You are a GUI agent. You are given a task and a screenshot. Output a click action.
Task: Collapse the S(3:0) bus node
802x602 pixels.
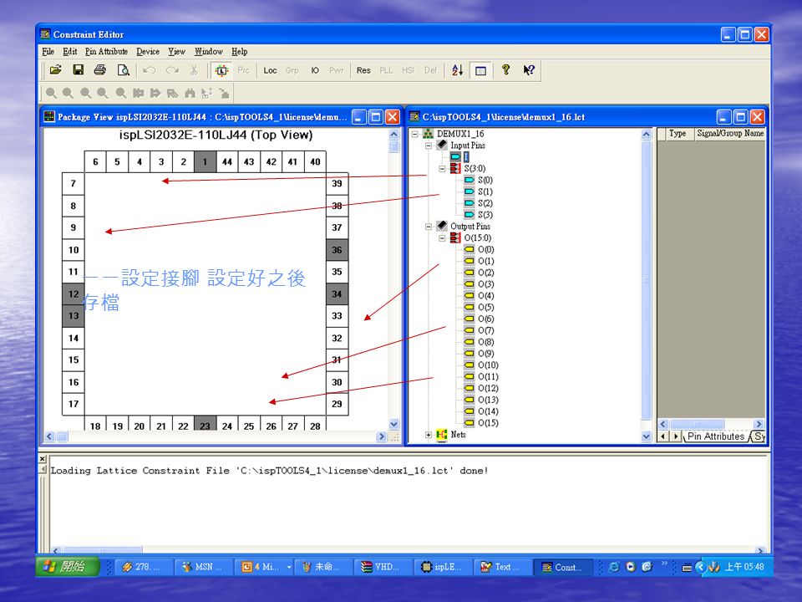(x=443, y=168)
